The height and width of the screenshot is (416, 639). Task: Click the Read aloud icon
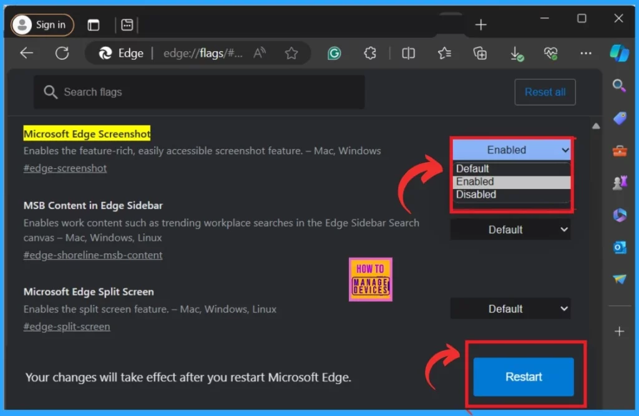click(259, 53)
